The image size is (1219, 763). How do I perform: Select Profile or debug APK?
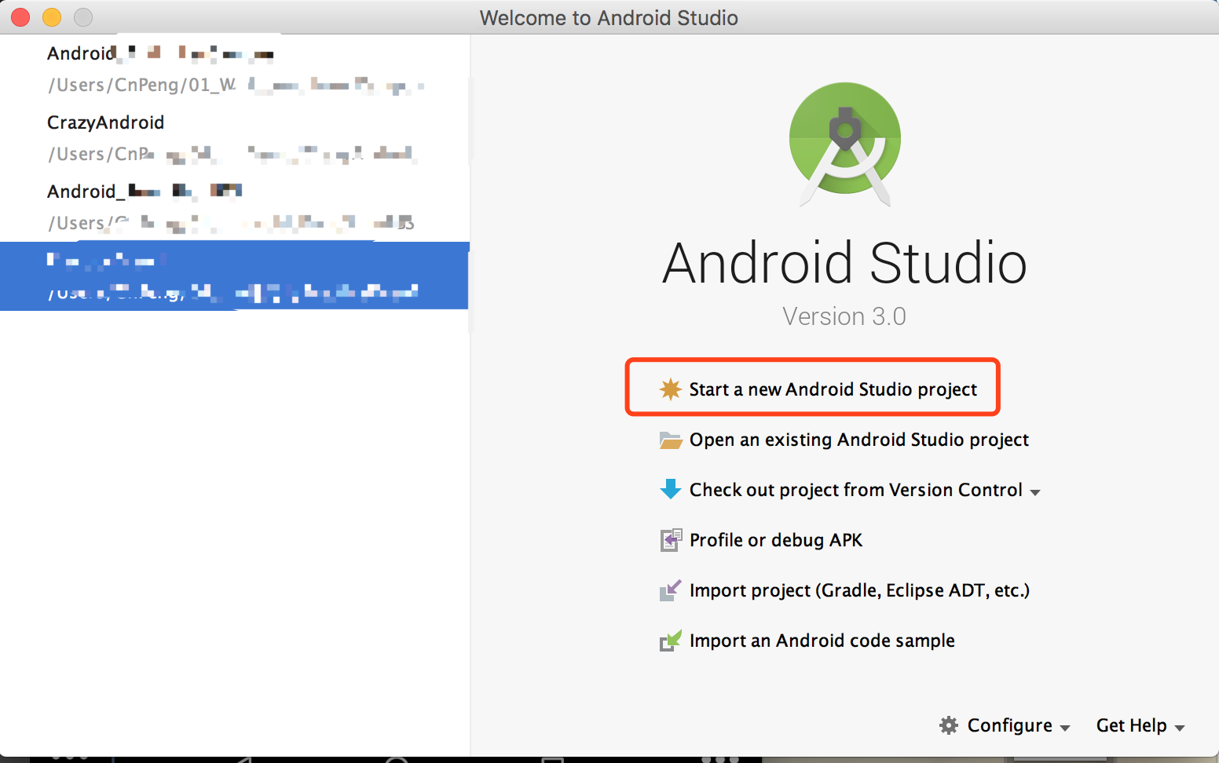point(776,540)
